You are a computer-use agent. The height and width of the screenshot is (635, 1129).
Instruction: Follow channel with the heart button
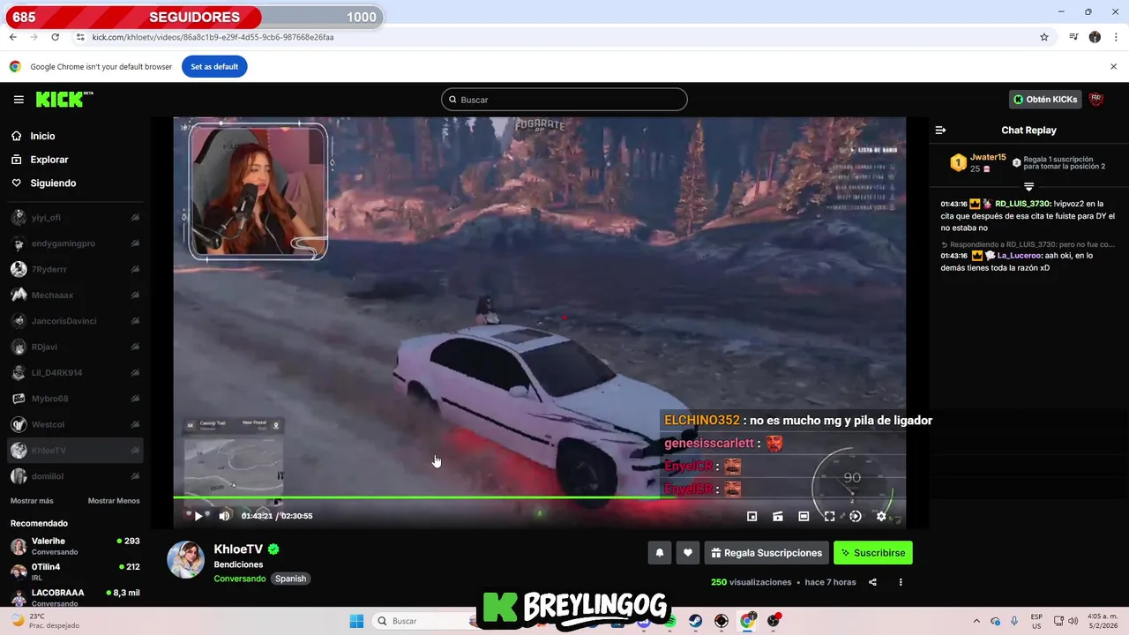(x=688, y=553)
